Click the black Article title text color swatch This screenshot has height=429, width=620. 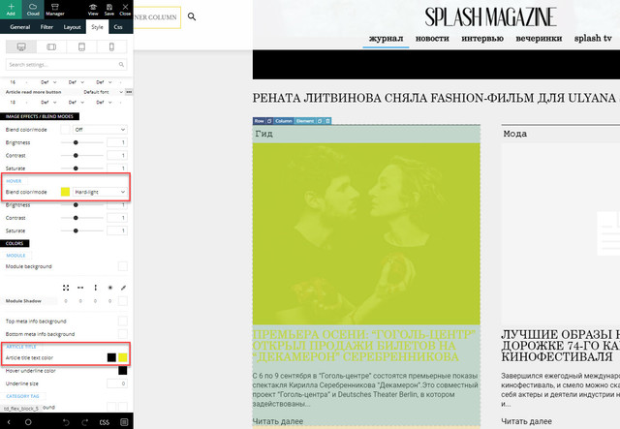pyautogui.click(x=111, y=357)
